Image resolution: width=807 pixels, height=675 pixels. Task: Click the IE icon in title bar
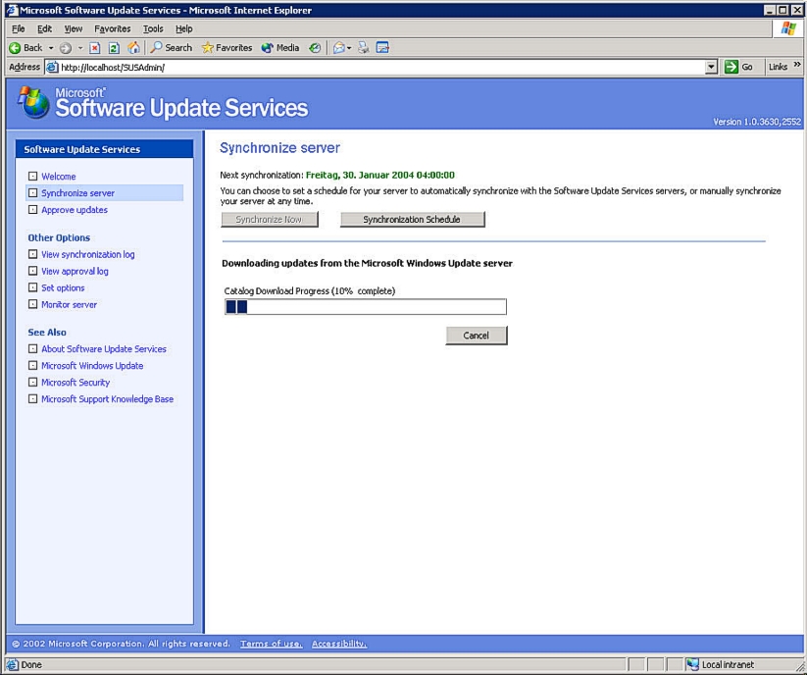point(12,10)
